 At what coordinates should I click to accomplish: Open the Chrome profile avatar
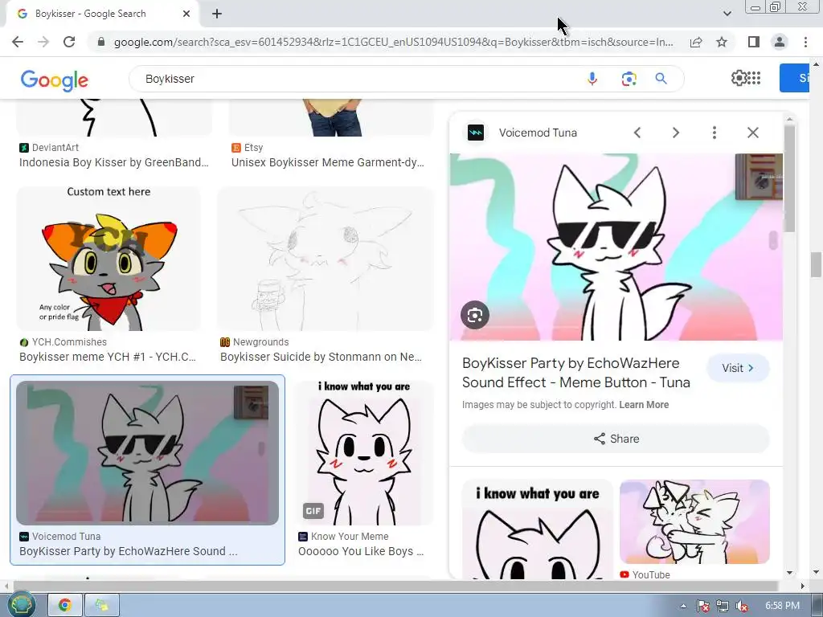point(780,42)
